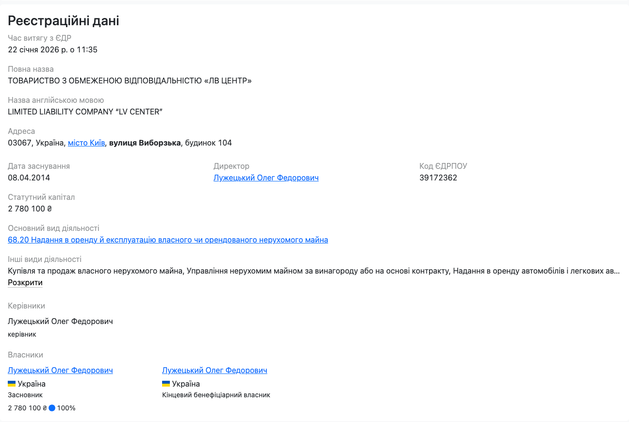The width and height of the screenshot is (629, 422).
Task: Expand other activities with Розкрити
Action: (25, 283)
